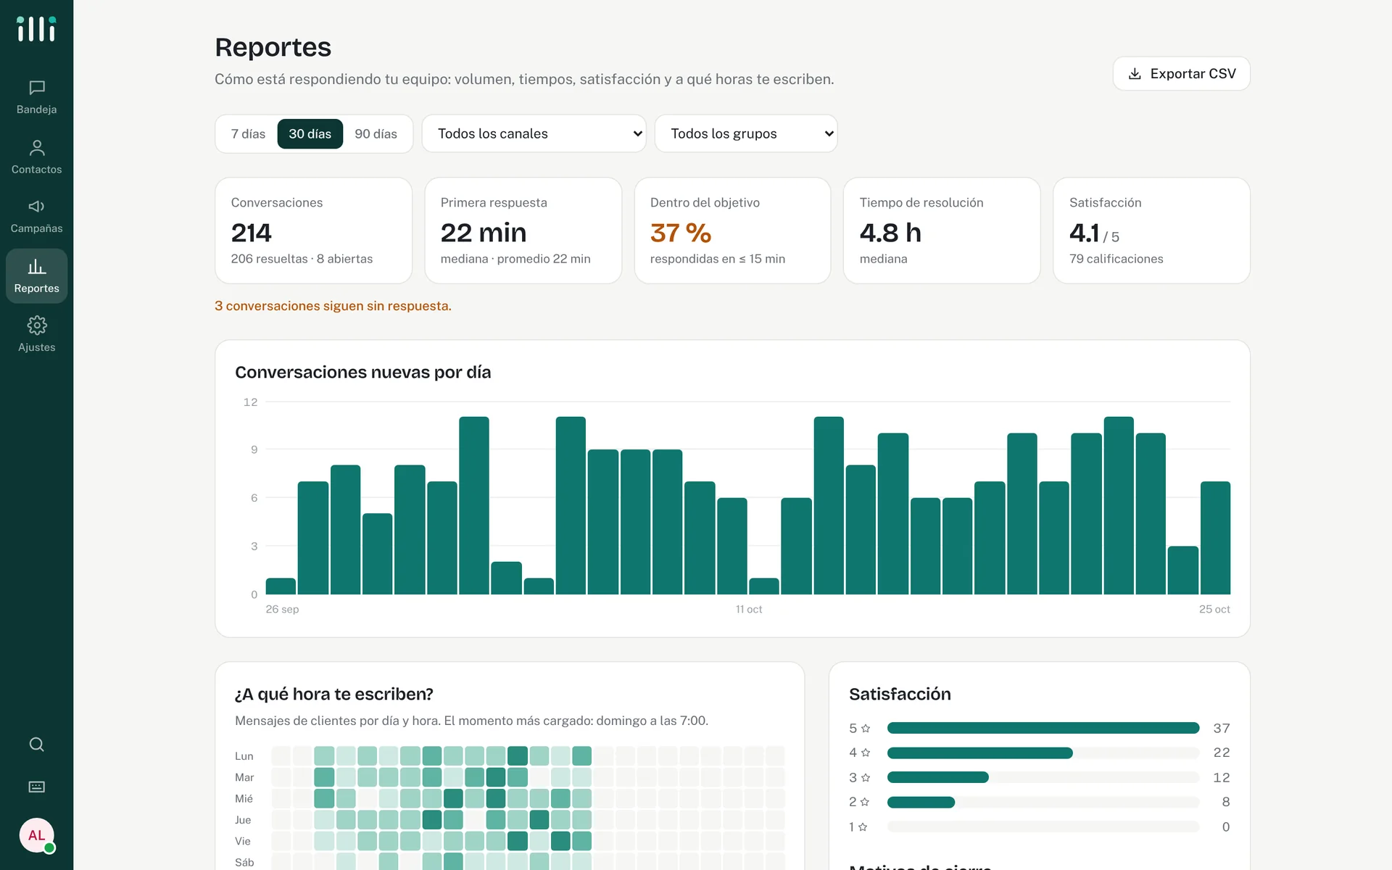1392x870 pixels.
Task: Select the 30 días range
Action: (310, 134)
